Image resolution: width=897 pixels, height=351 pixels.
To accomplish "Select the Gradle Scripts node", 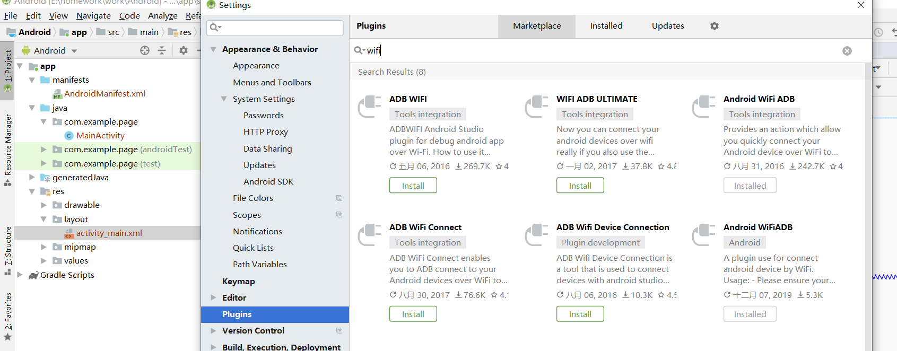I will (67, 275).
